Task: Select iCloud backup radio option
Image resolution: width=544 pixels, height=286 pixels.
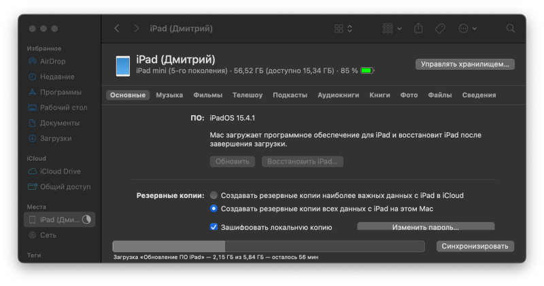Action: coord(214,195)
